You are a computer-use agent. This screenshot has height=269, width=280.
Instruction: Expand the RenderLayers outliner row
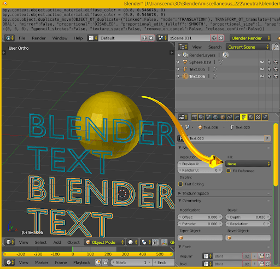[179, 55]
